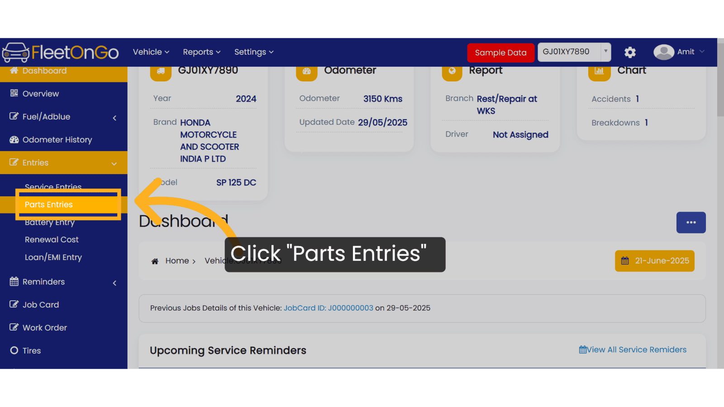
Task: Open the Reports menu
Action: click(202, 52)
